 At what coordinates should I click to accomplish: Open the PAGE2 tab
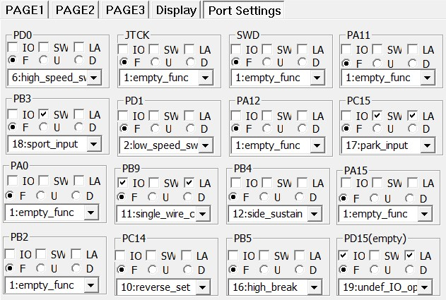point(74,10)
